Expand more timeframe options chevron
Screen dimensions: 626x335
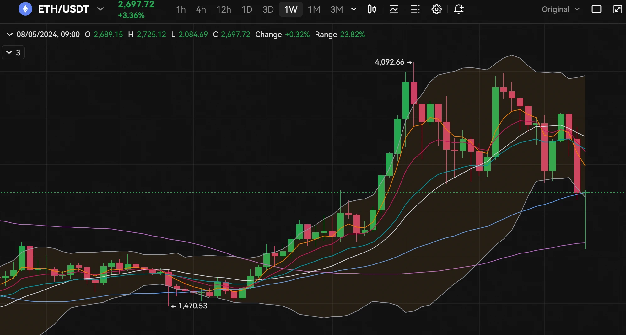pos(354,9)
